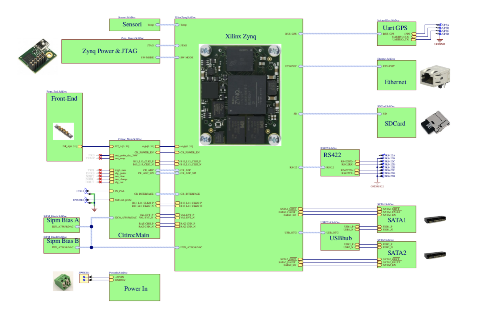Viewport: 491px width, 315px height.
Task: Click the no-connect cross on TEMP
Action: pos(100,159)
